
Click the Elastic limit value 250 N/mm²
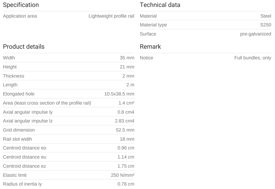[x=122, y=175]
